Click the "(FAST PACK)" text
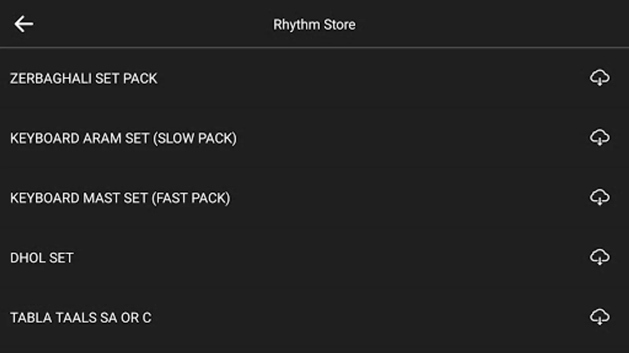The width and height of the screenshot is (629, 353). [191, 198]
